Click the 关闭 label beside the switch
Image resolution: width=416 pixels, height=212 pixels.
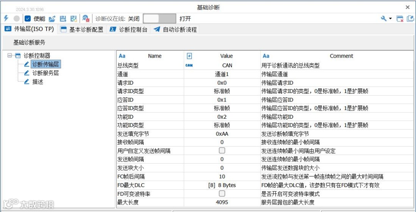pos(133,19)
